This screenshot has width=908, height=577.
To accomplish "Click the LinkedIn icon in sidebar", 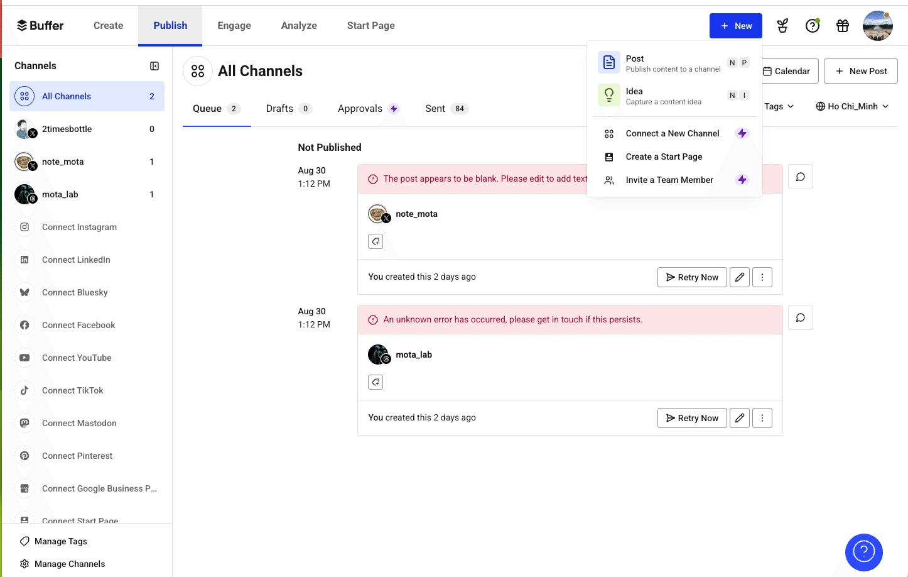I will coord(24,260).
